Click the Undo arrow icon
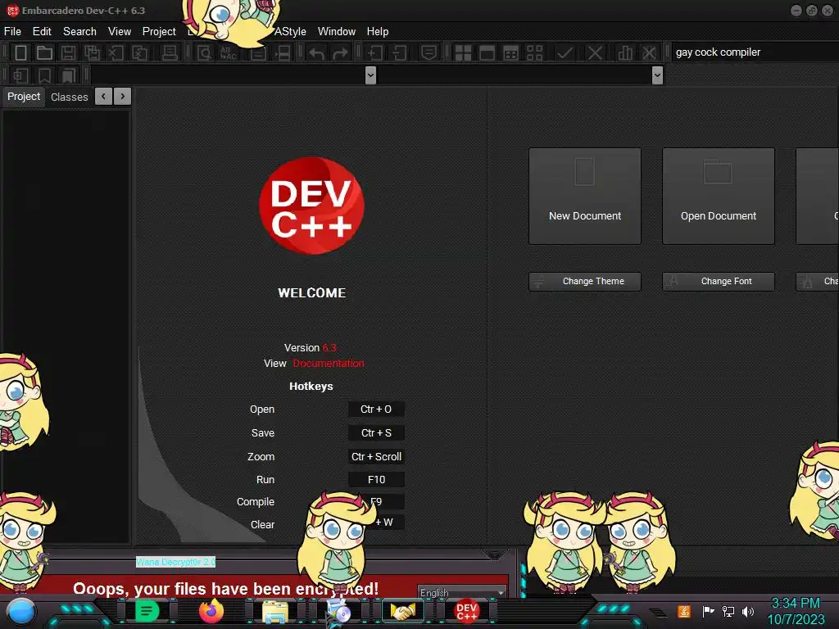 (316, 52)
